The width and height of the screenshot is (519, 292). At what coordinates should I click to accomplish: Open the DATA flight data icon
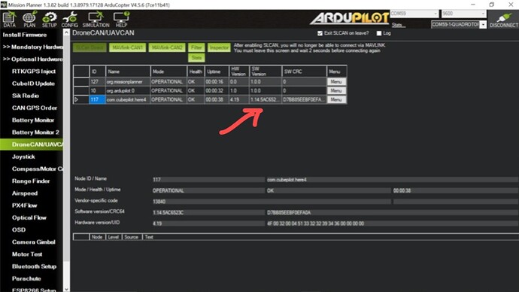click(x=9, y=20)
